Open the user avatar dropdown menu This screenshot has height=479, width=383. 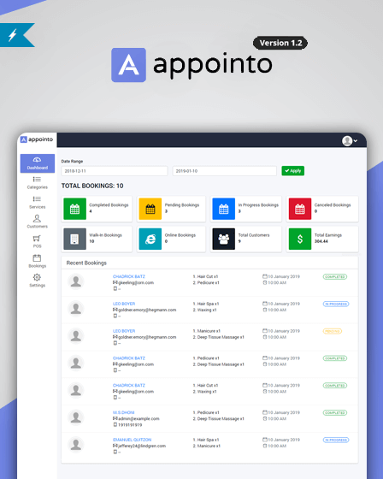pyautogui.click(x=350, y=141)
